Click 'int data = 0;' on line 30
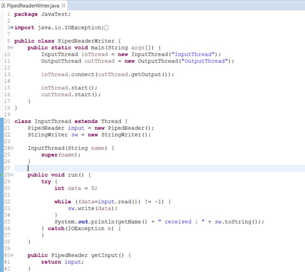The height and width of the screenshot is (272, 305). pos(76,188)
